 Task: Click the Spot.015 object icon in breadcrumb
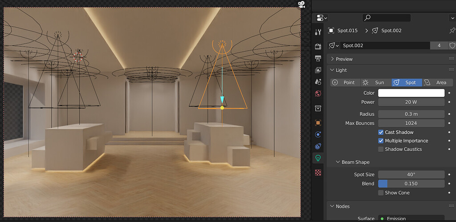(331, 31)
